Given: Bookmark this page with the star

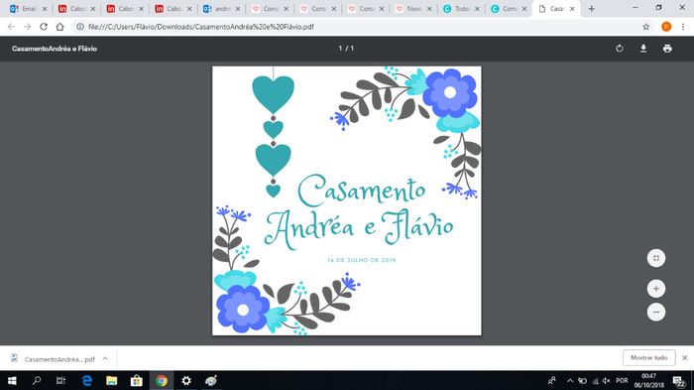Looking at the screenshot, I should coord(646,27).
